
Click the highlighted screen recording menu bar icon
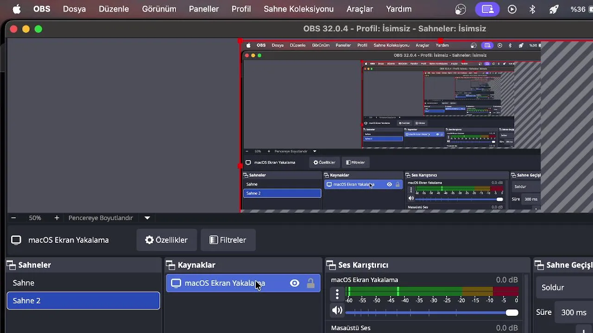point(487,9)
